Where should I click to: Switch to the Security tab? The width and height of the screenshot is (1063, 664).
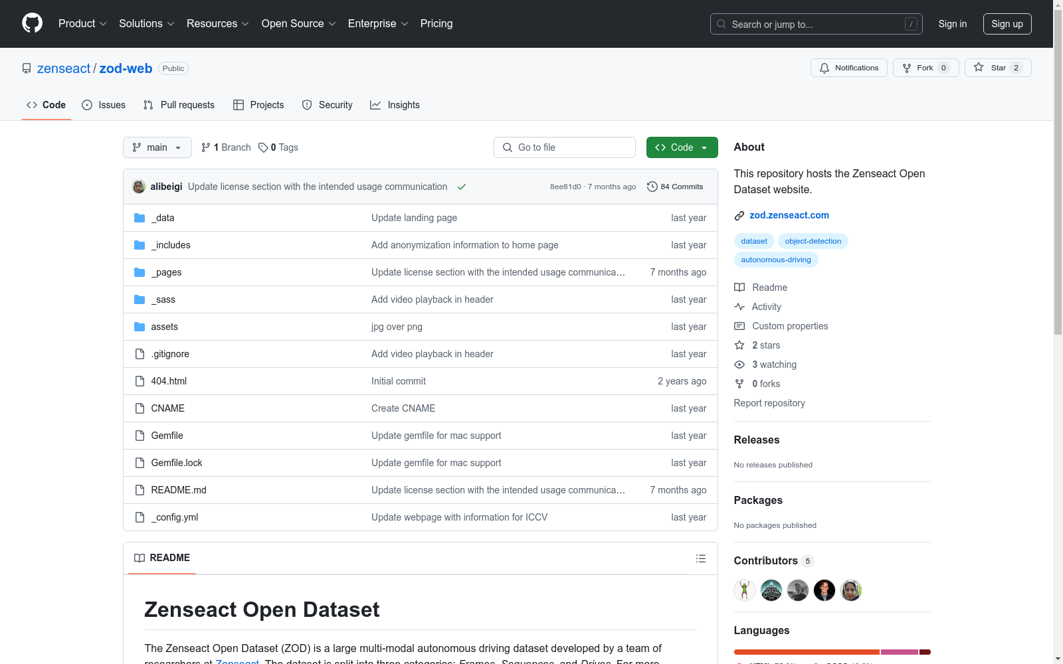tap(328, 105)
